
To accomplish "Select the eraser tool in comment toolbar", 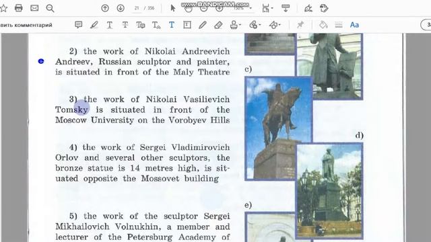I will 218,25.
